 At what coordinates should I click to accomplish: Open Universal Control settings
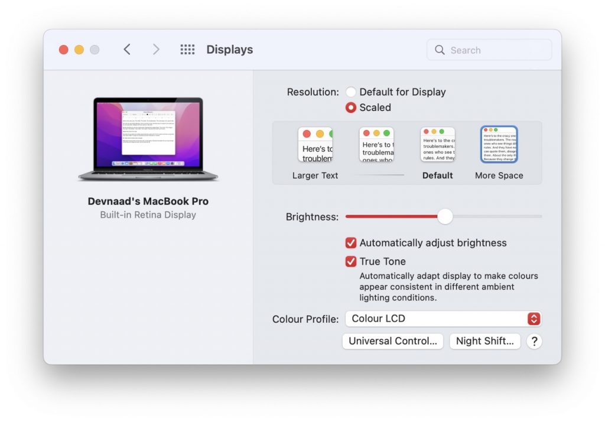(393, 341)
